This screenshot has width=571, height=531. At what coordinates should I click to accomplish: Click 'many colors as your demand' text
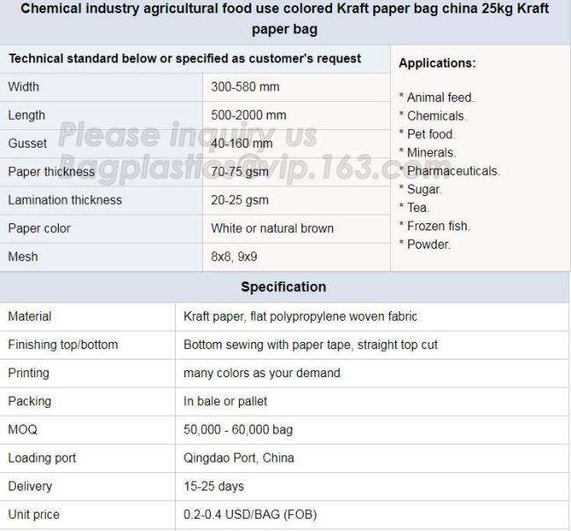[262, 373]
